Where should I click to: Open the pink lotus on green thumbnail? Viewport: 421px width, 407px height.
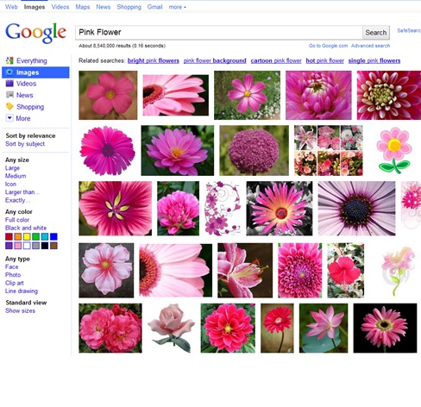tap(324, 328)
